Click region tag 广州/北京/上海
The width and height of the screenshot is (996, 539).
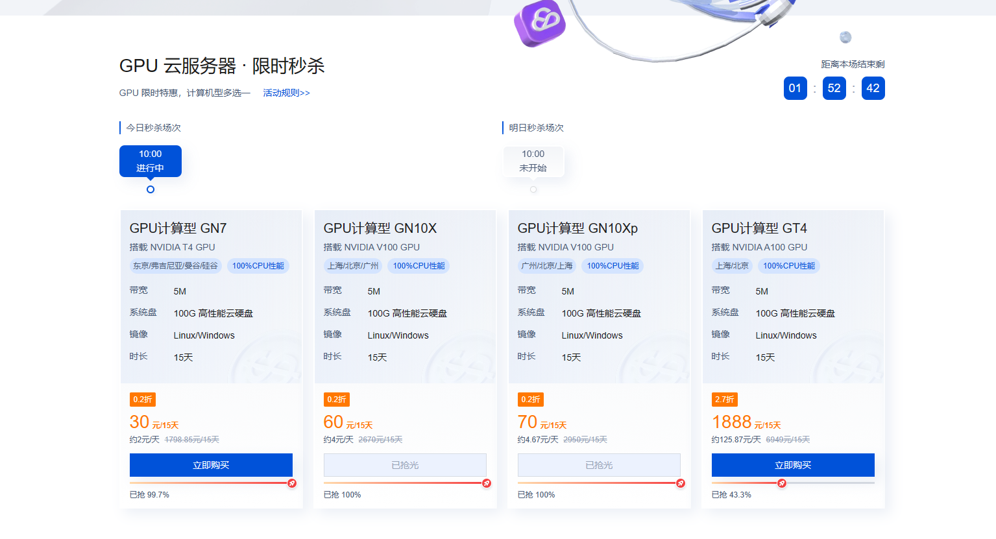click(547, 266)
